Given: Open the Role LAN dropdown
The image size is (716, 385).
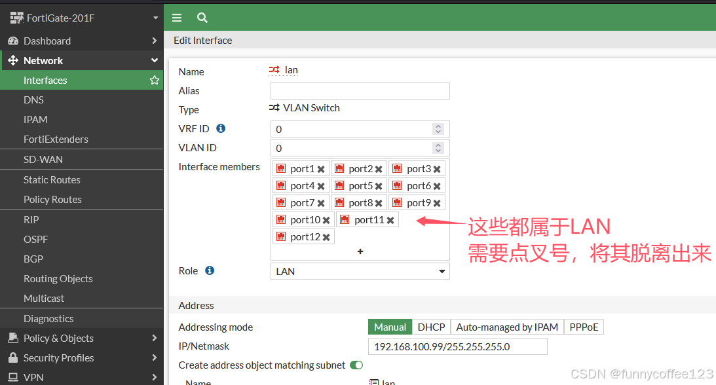Looking at the screenshot, I should coord(360,271).
